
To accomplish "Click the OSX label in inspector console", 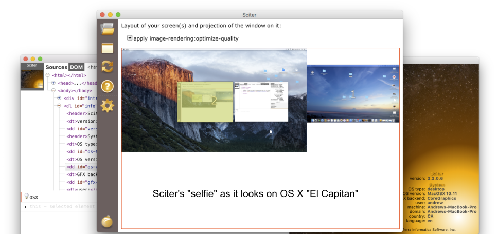I will click(x=33, y=197).
